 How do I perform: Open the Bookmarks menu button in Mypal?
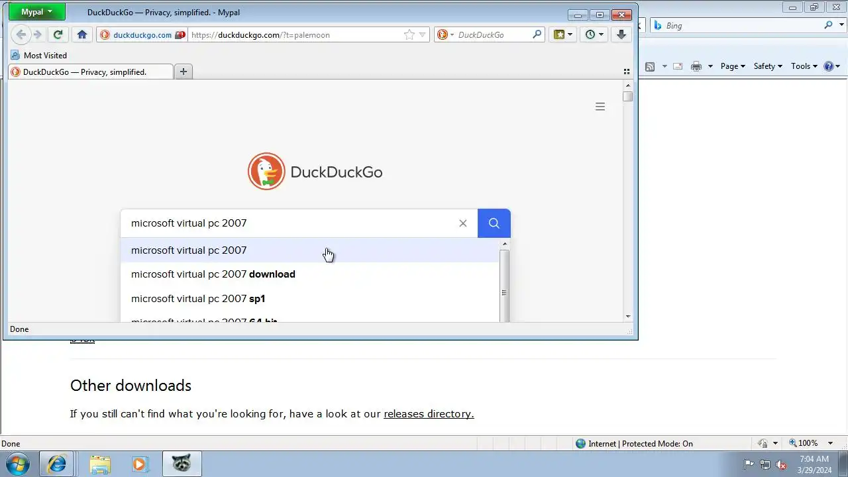point(562,34)
